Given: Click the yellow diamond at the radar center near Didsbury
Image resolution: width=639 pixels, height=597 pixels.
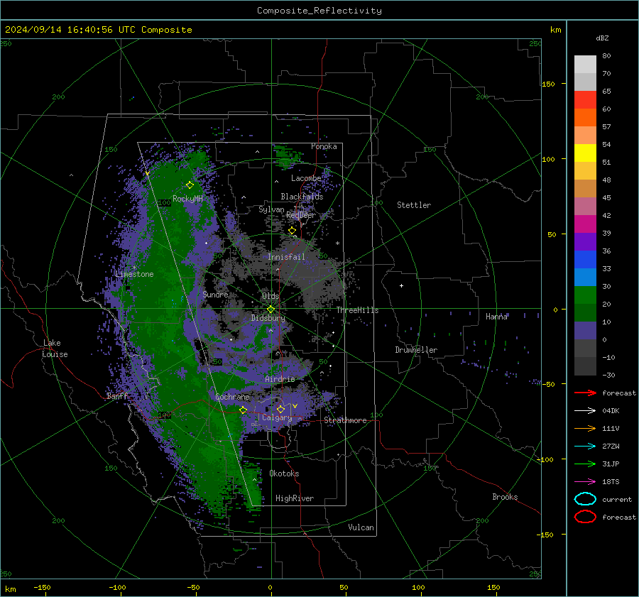Looking at the screenshot, I should (271, 310).
